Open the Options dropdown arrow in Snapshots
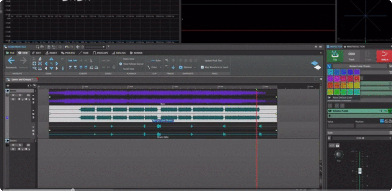The height and width of the screenshot is (191, 392). tap(195, 67)
